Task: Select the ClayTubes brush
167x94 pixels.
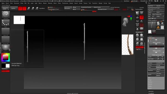Action: [x=138, y=39]
